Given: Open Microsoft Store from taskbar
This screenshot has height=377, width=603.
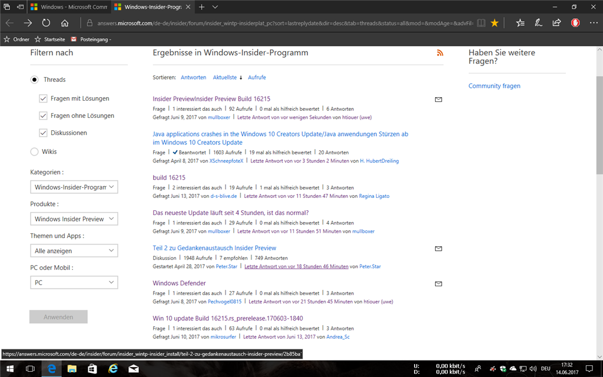Looking at the screenshot, I should tap(92, 369).
